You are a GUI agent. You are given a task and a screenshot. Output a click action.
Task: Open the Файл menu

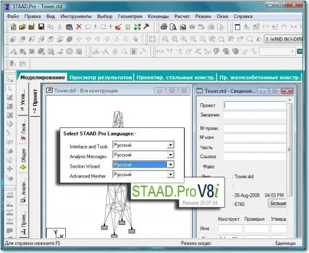(13, 16)
